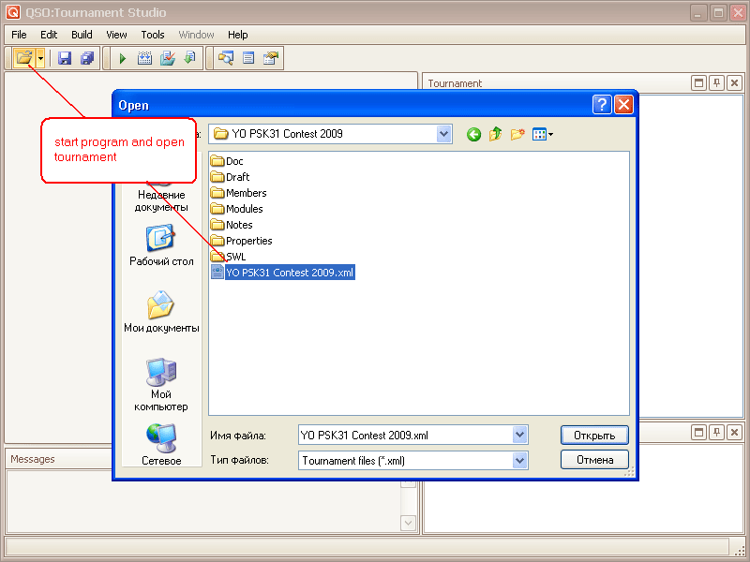Open My Documents (Мои документы) place

pyautogui.click(x=161, y=313)
